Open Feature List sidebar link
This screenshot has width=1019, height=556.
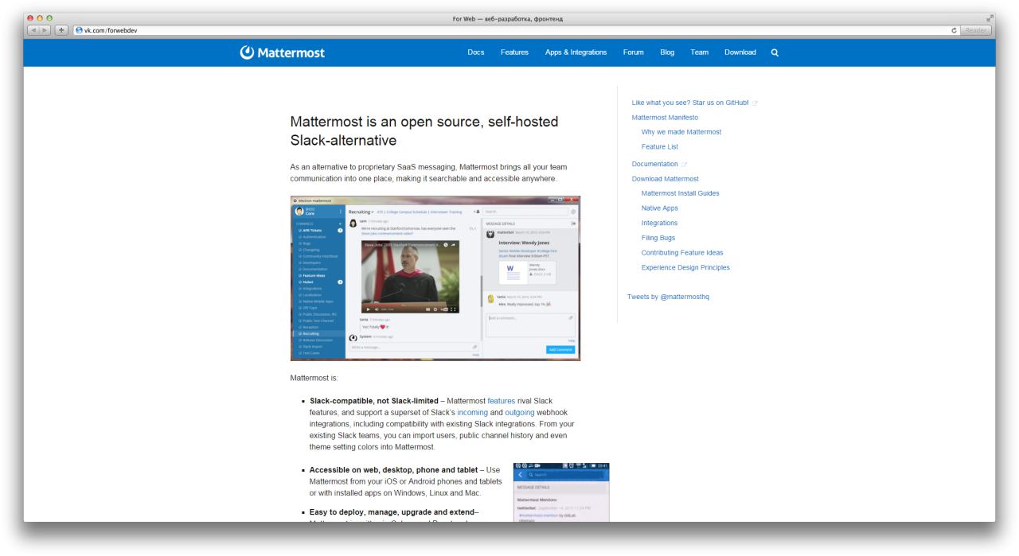[x=659, y=147]
